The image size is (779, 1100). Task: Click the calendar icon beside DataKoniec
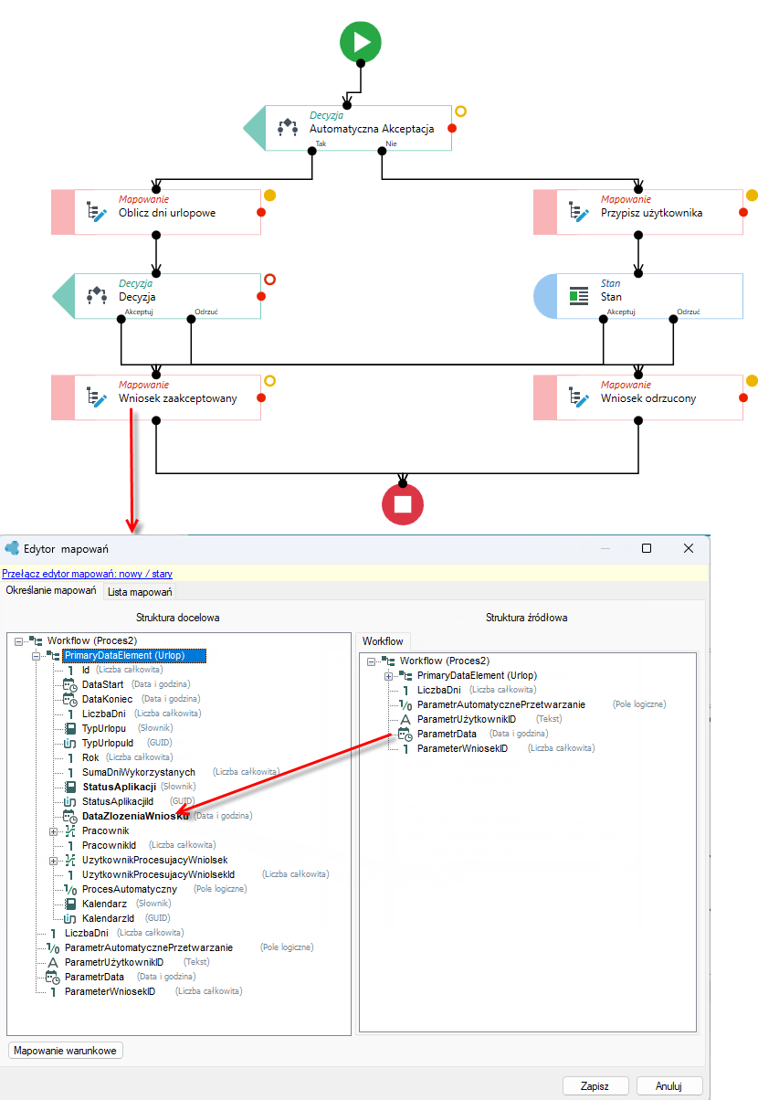click(x=69, y=699)
